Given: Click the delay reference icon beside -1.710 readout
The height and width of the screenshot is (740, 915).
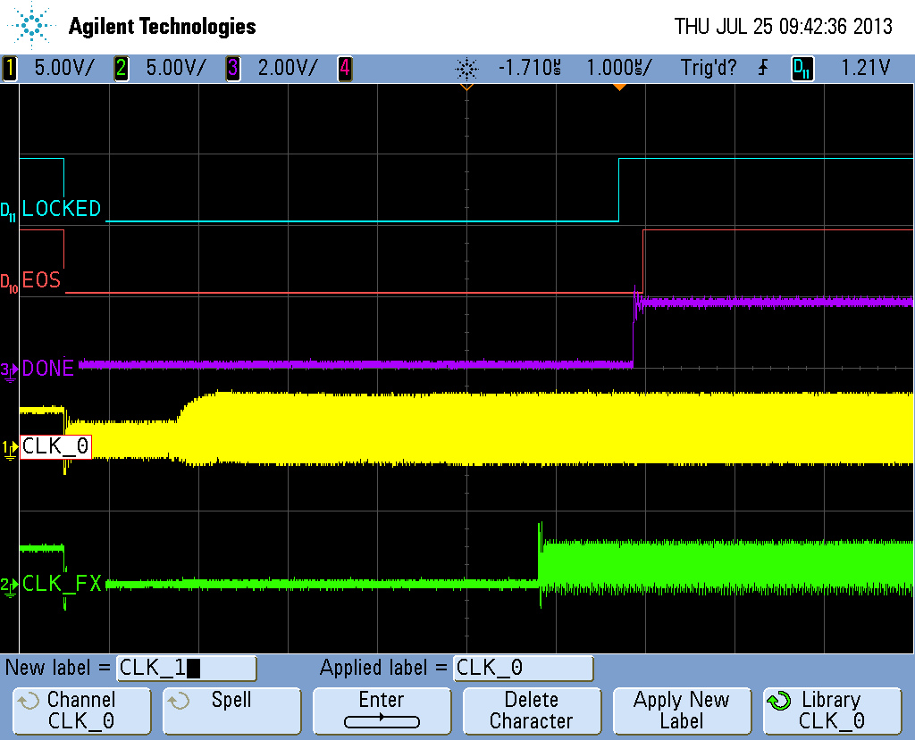Looking at the screenshot, I should point(466,68).
